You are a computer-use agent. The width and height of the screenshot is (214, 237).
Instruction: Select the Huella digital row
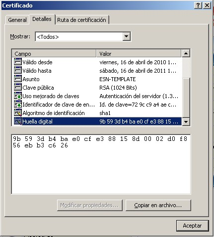[98, 121]
